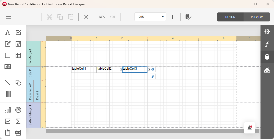This screenshot has width=274, height=139.
Task: Click the Copy icon in toolbar
Action: point(60,17)
